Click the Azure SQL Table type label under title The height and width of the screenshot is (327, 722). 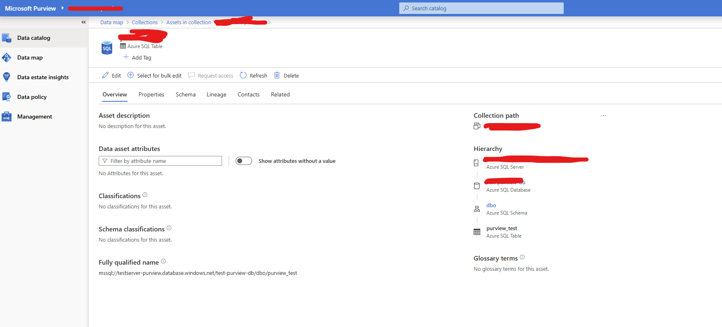(145, 46)
